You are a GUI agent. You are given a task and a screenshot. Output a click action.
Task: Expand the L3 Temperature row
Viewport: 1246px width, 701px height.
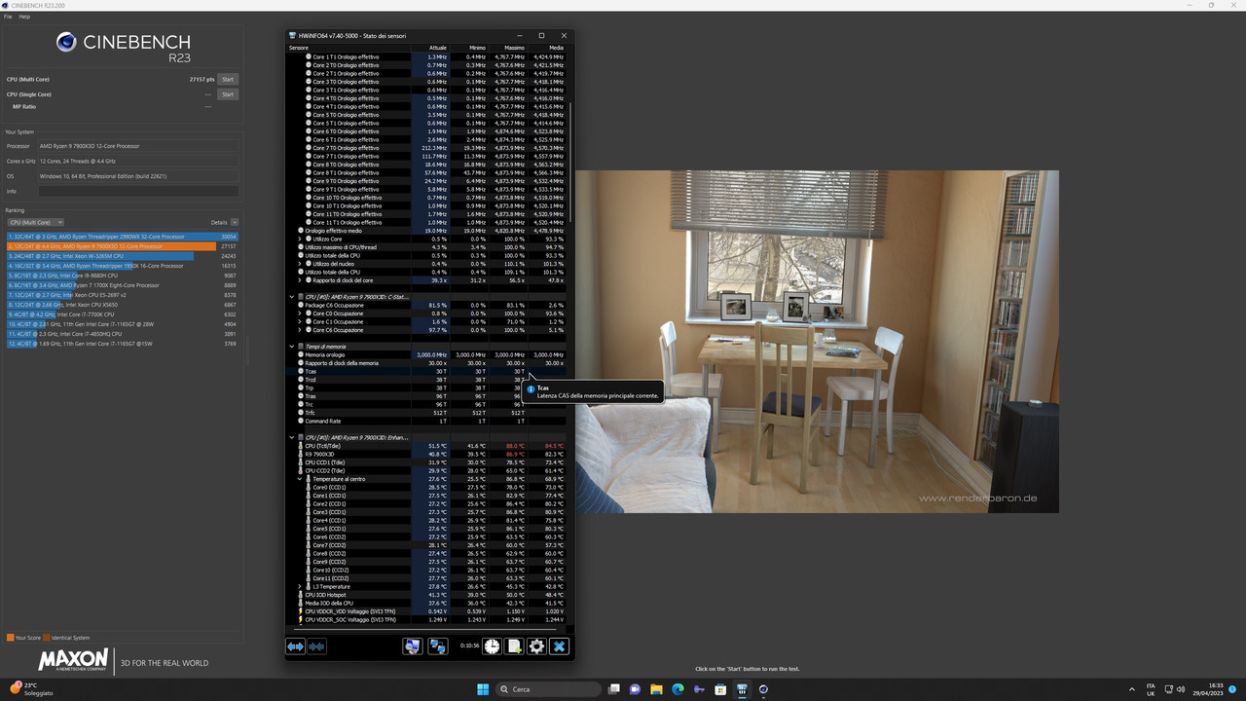(301, 587)
